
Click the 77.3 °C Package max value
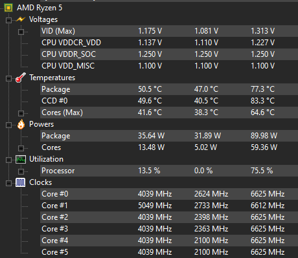tap(262, 89)
